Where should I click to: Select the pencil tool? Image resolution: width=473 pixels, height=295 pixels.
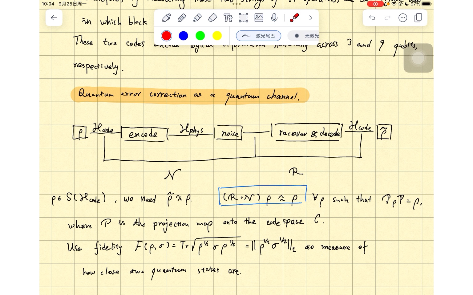point(182,18)
